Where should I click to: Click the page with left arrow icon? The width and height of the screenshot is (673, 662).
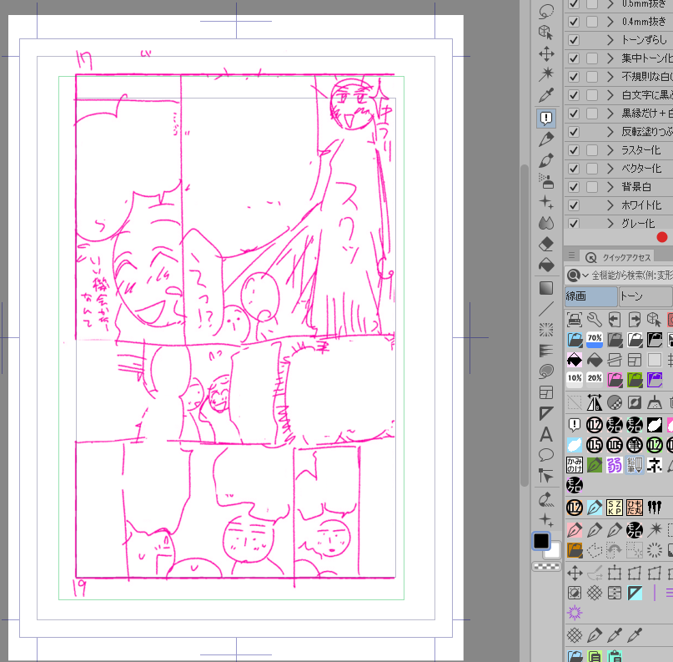(614, 320)
